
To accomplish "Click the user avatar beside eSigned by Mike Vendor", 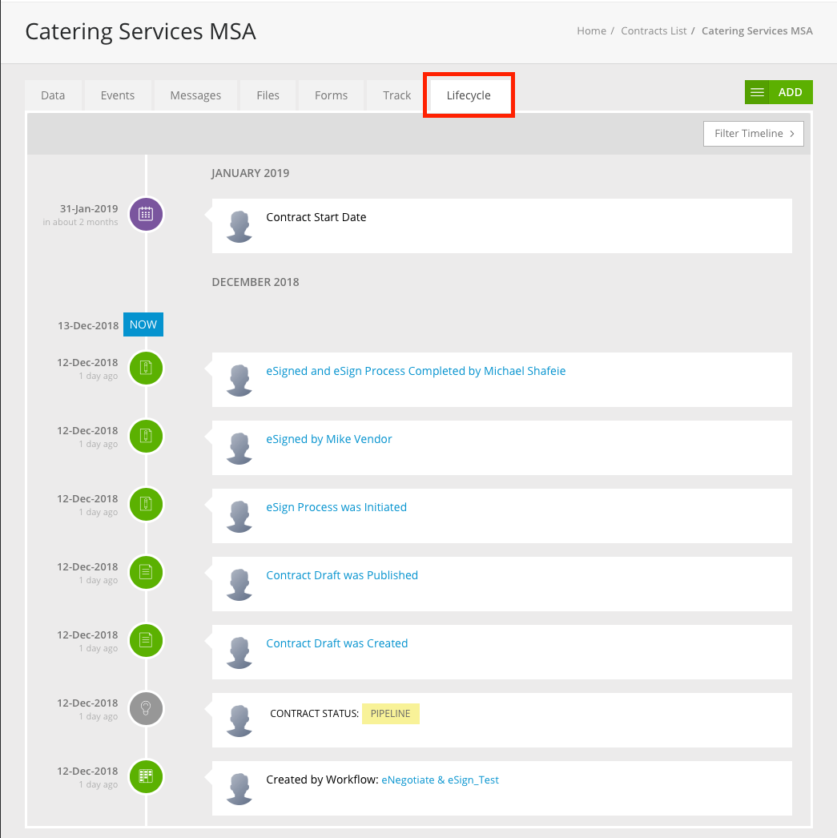I will tap(239, 448).
